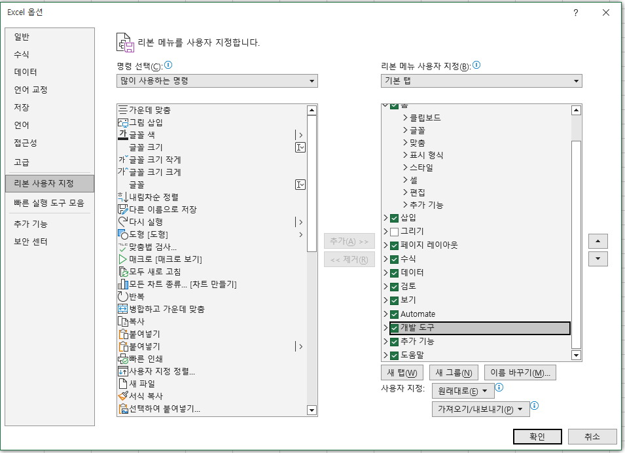The image size is (625, 453).
Task: Click the 도형 shapes icon
Action: point(123,234)
